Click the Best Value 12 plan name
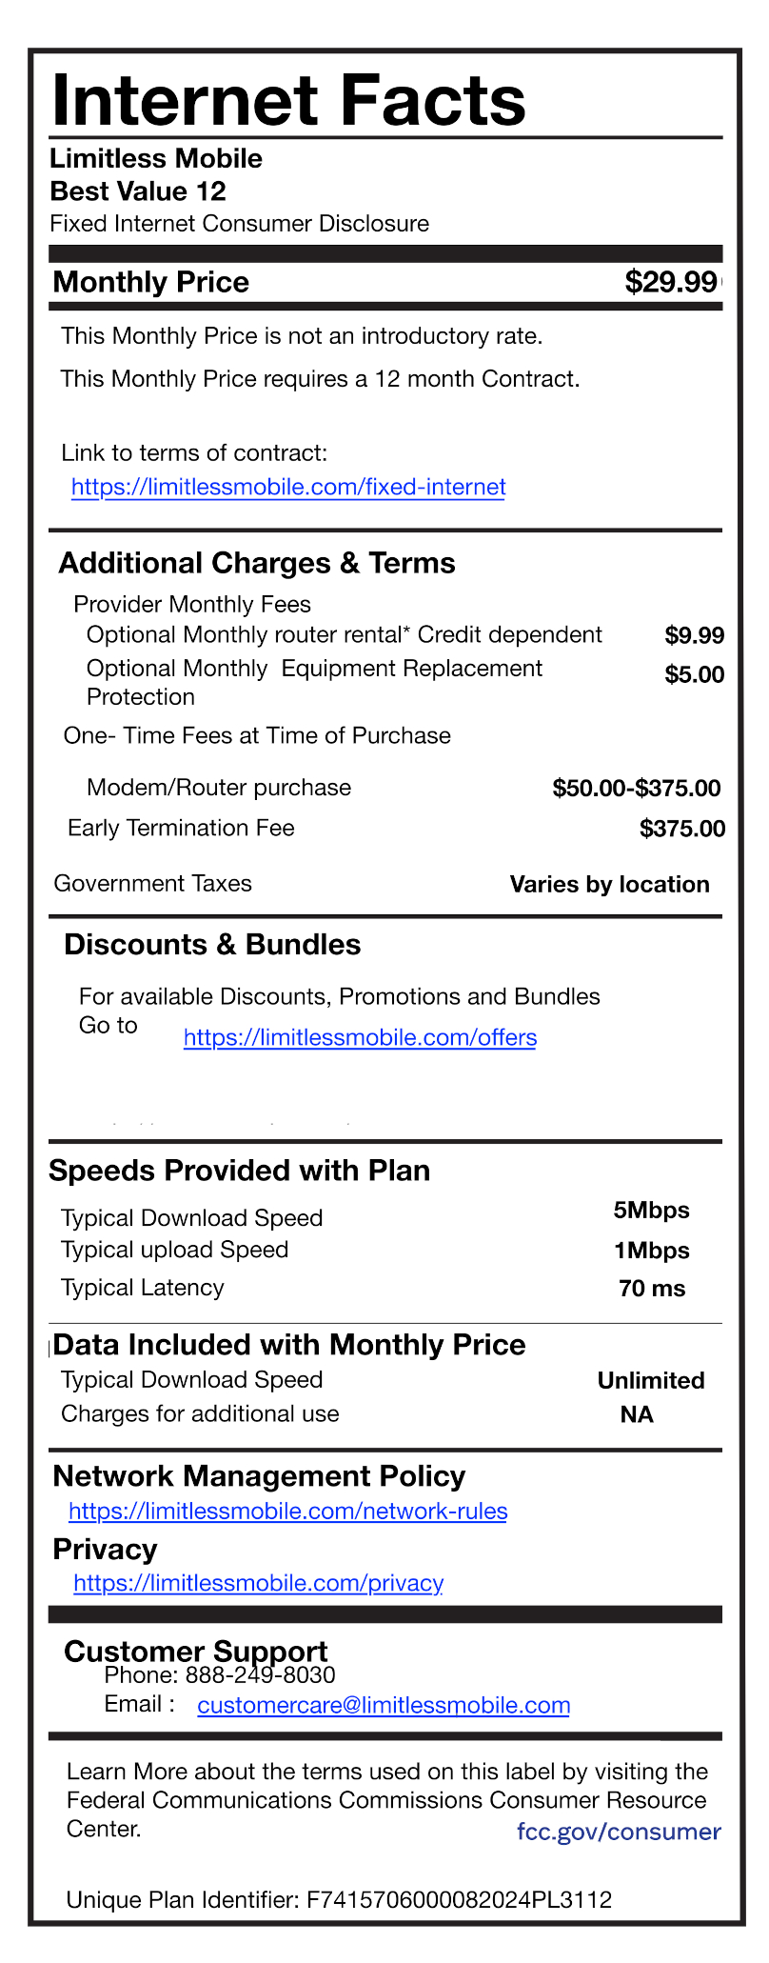 [138, 191]
